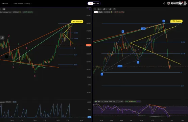Select the CRWD symbol pill at top center

click(x=94, y=3)
